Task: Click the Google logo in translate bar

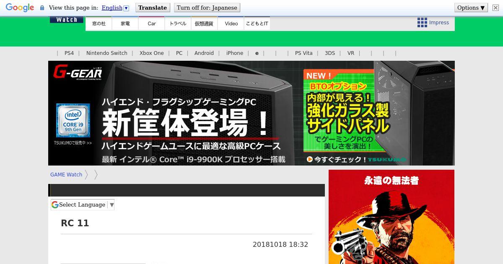Action: click(x=20, y=8)
